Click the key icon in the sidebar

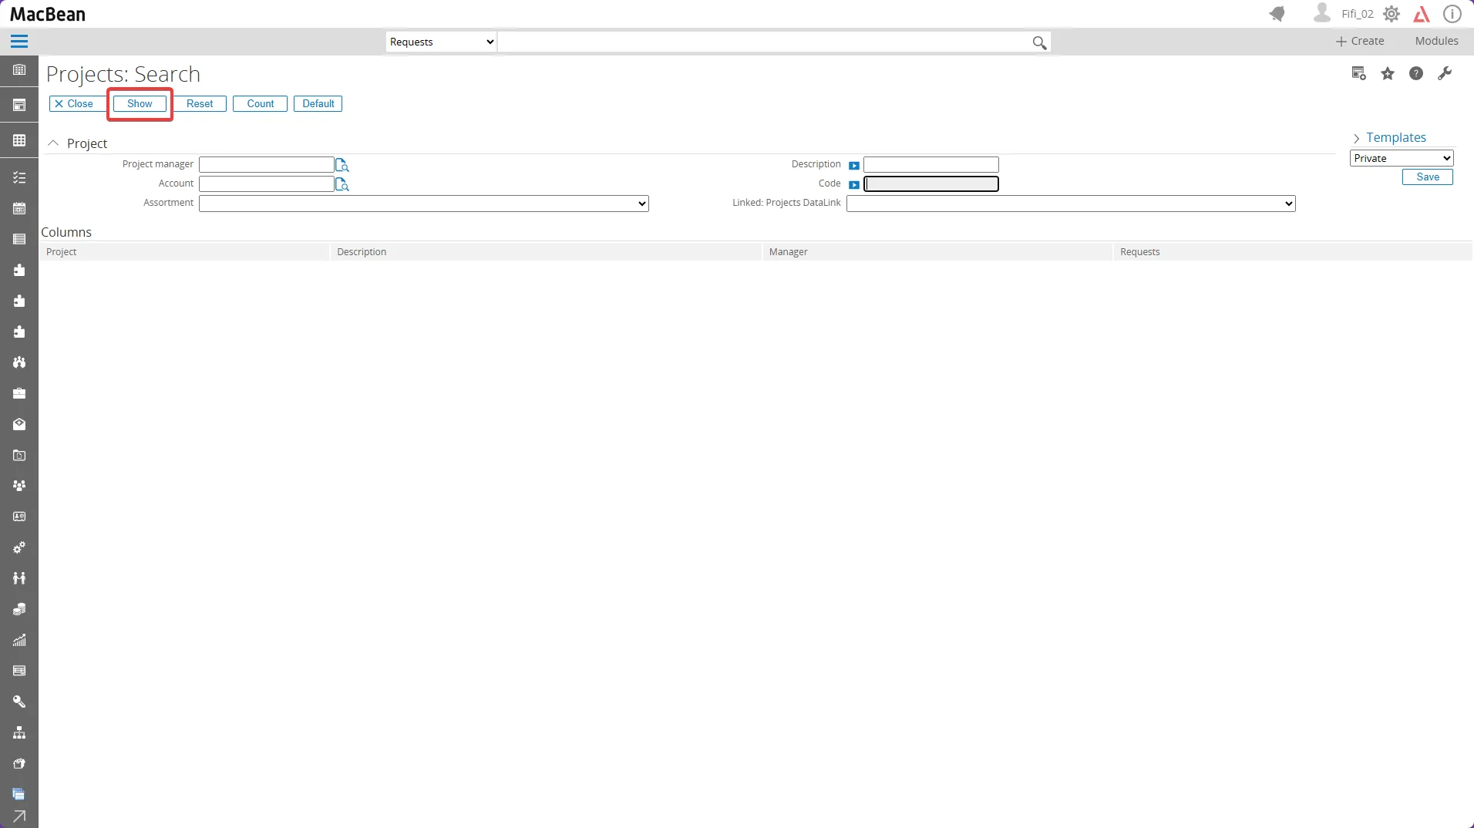19,702
